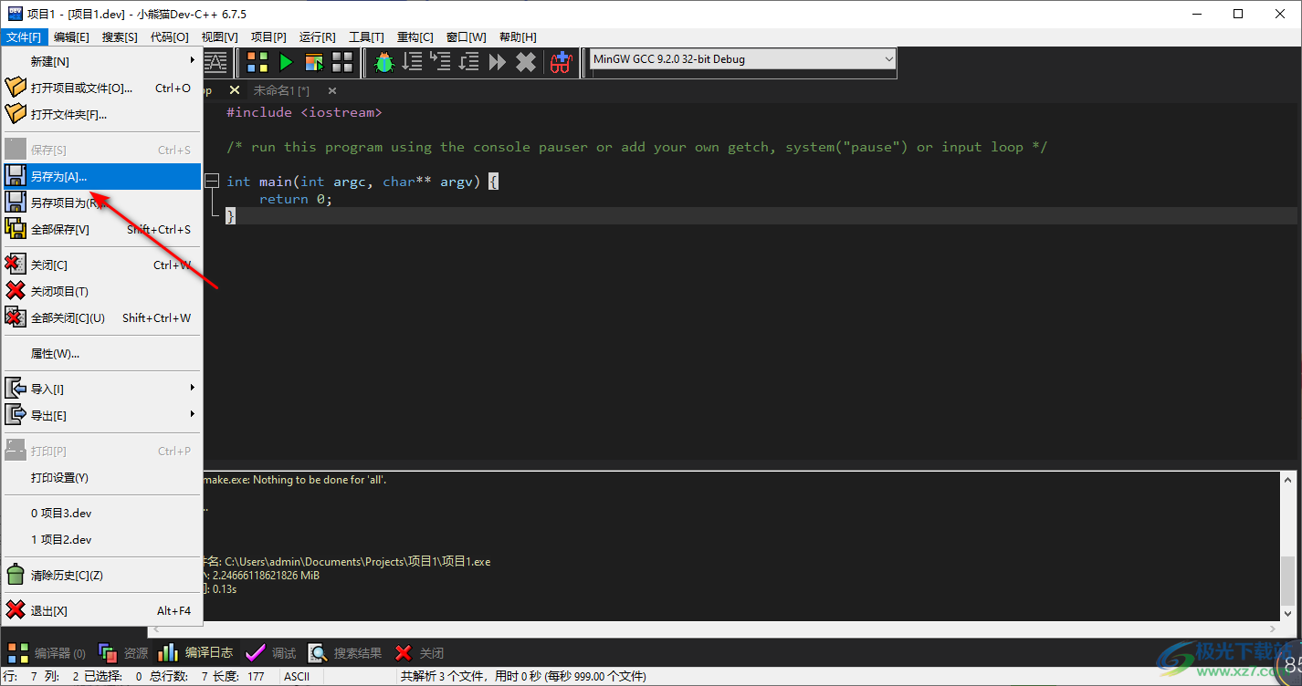Select the 编译日志 bottom tab
This screenshot has height=686, width=1302.
195,653
